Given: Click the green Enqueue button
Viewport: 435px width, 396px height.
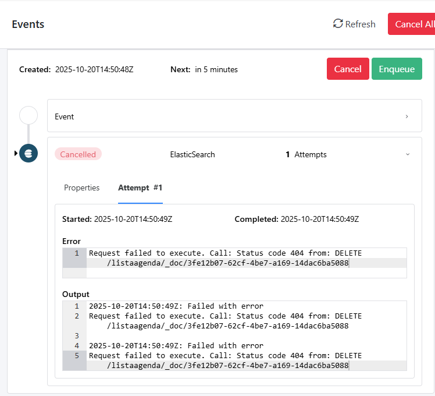Looking at the screenshot, I should [x=397, y=69].
